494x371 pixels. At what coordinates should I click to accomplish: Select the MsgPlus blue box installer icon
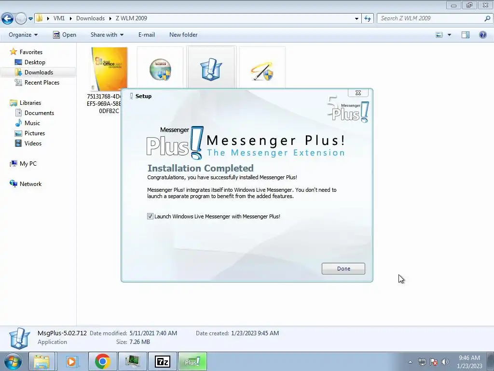[x=211, y=69]
